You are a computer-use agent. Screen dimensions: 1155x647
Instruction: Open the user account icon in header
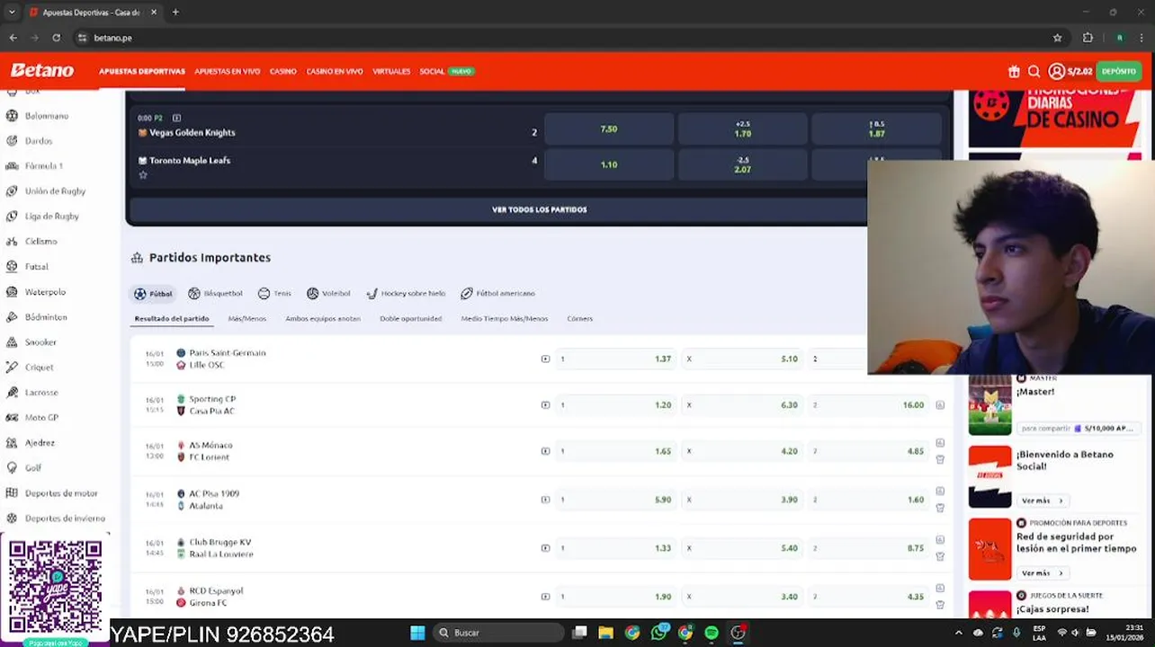pyautogui.click(x=1057, y=72)
